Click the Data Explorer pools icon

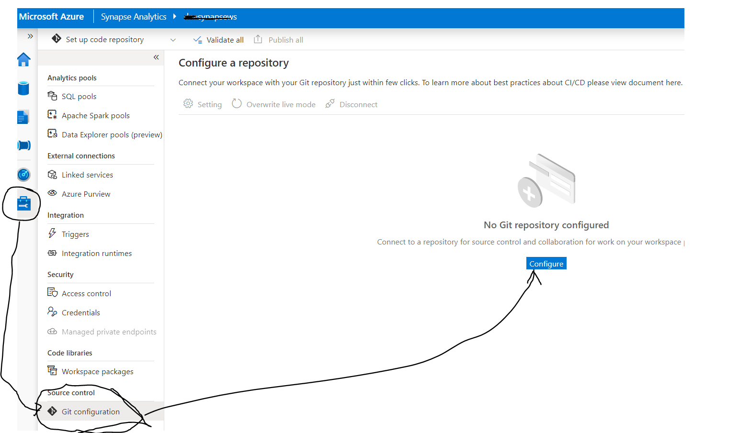pyautogui.click(x=52, y=133)
